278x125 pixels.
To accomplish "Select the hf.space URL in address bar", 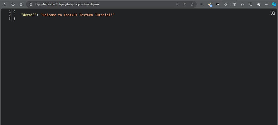I will pos(67,4).
